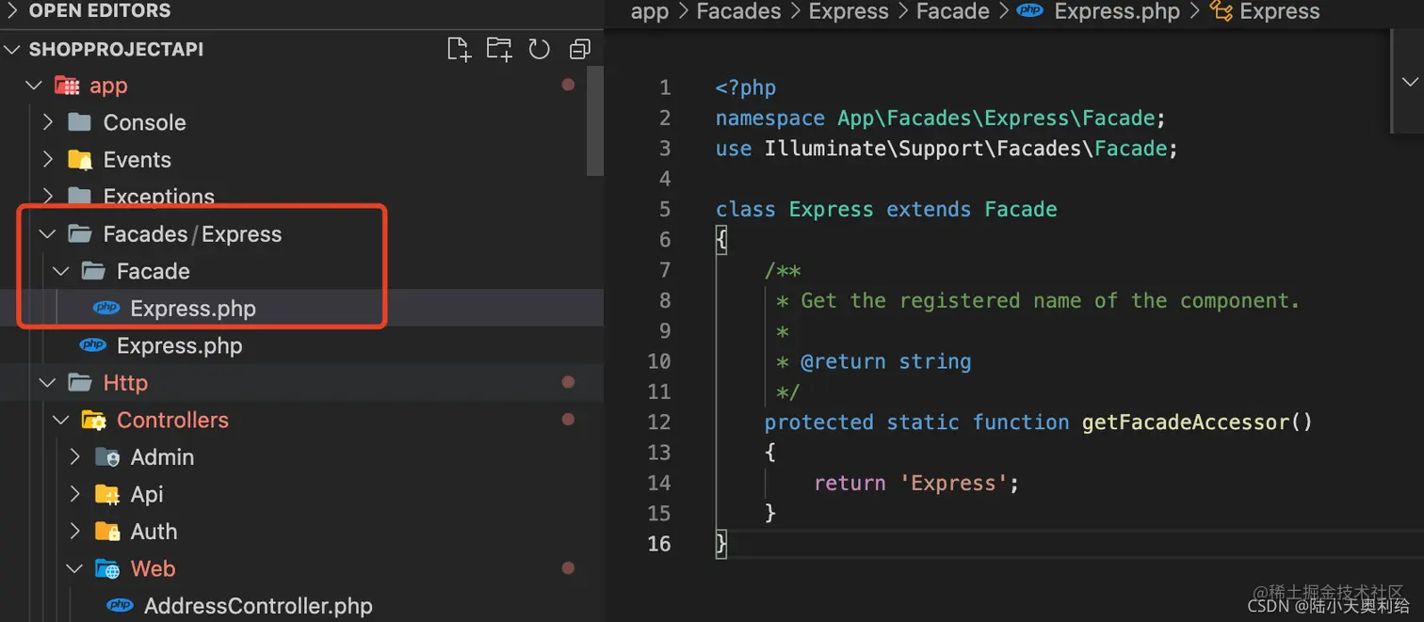Click the Express class name in breadcrumb

tap(1280, 11)
